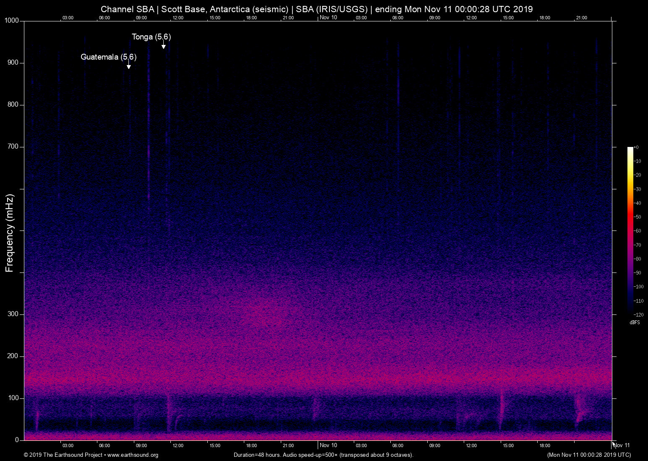This screenshot has height=461, width=648.
Task: Click the Nov 11 date marker on the bottom axis
Action: [622, 445]
